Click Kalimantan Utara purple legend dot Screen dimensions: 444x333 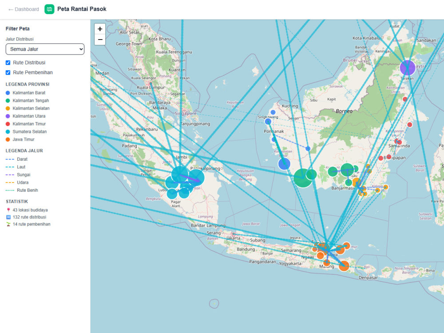[x=8, y=116]
